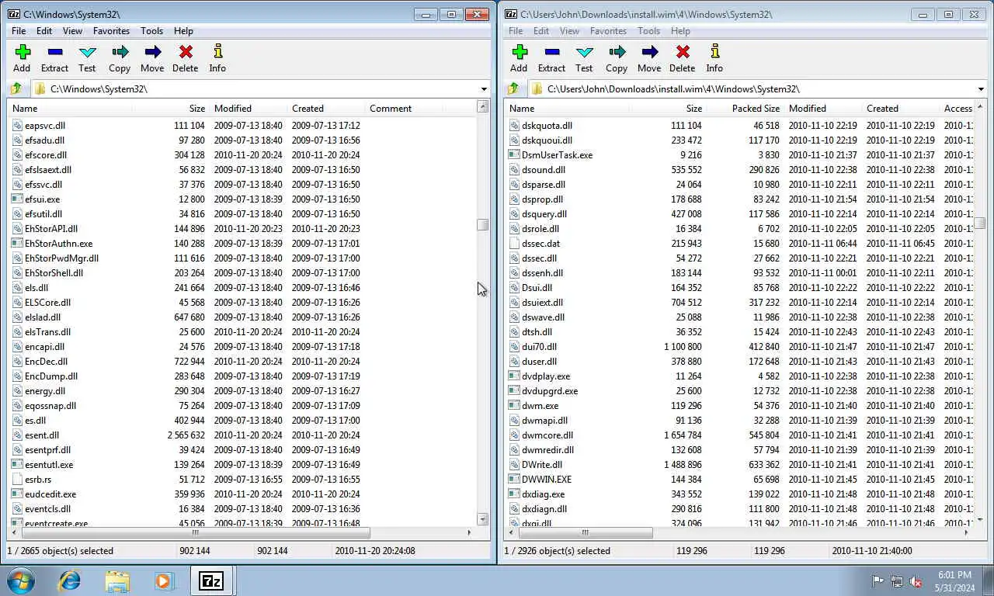Click the Action Center flag in the tray
This screenshot has width=994, height=596.
pos(878,580)
